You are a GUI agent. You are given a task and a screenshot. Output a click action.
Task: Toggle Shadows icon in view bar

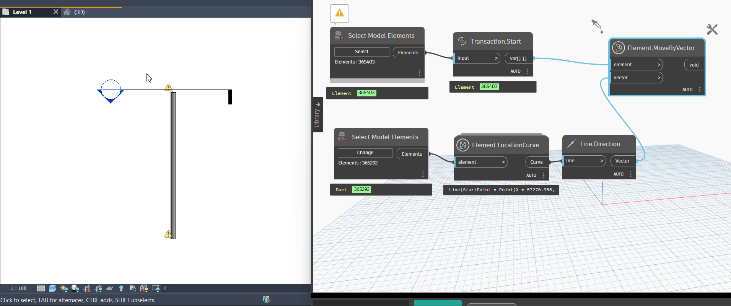[x=75, y=288]
